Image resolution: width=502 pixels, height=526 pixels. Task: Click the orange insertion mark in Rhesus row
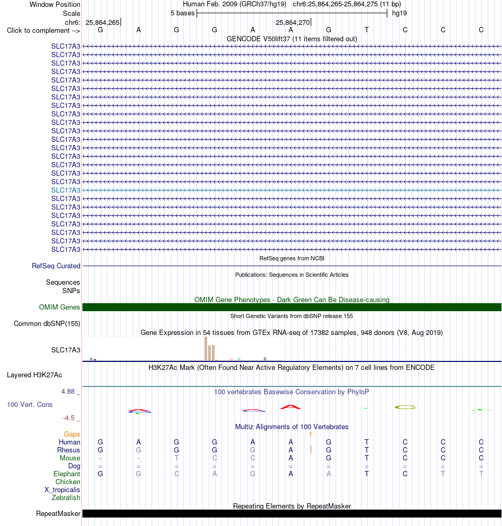311,449
